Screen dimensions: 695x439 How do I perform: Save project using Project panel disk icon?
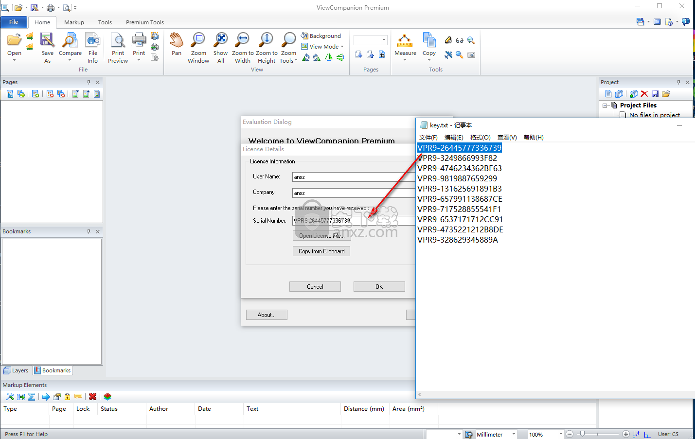(655, 94)
